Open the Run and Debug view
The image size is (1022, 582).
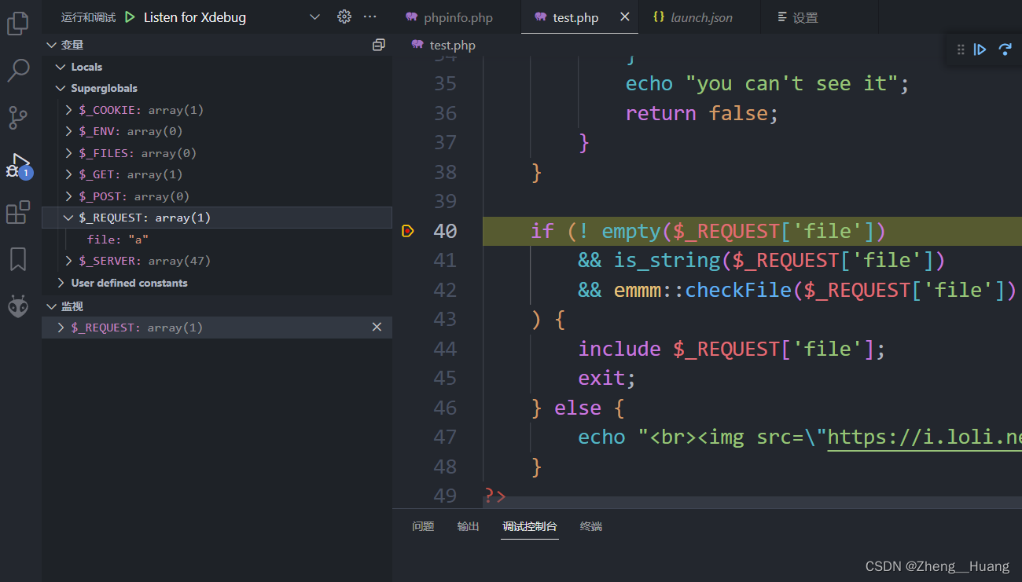pyautogui.click(x=18, y=166)
